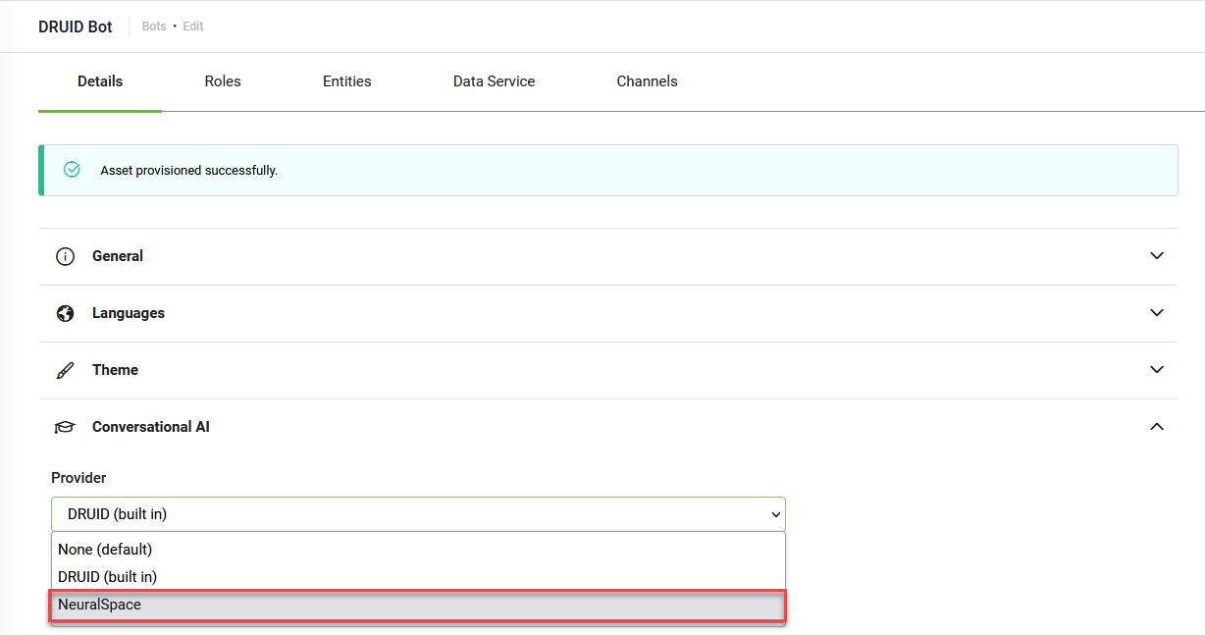Click the Edit breadcrumb text
Image resolution: width=1205 pixels, height=635 pixels.
[x=193, y=26]
